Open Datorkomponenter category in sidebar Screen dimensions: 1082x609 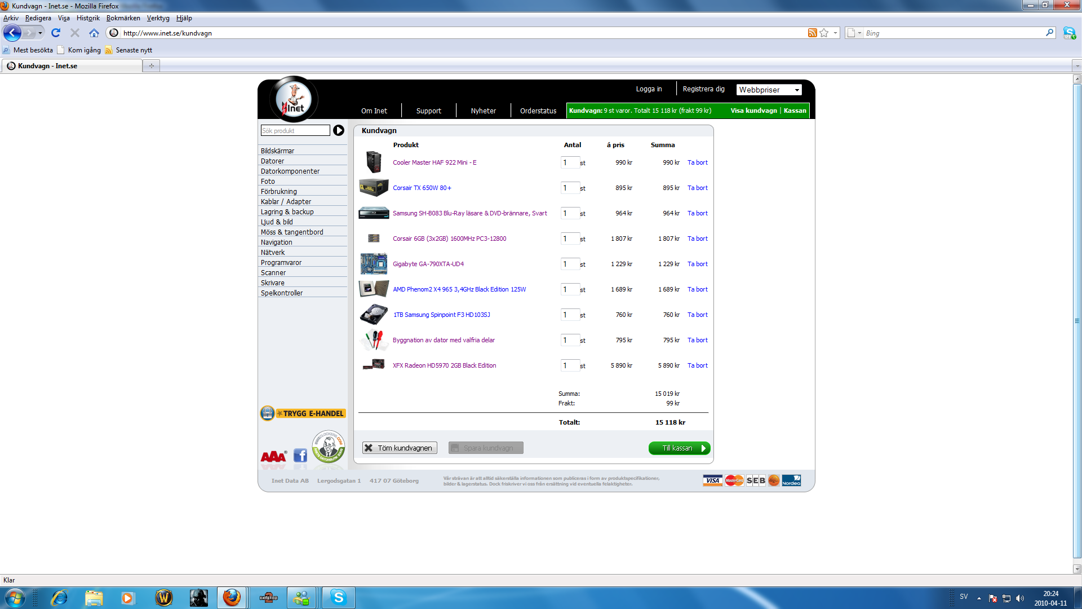(290, 171)
